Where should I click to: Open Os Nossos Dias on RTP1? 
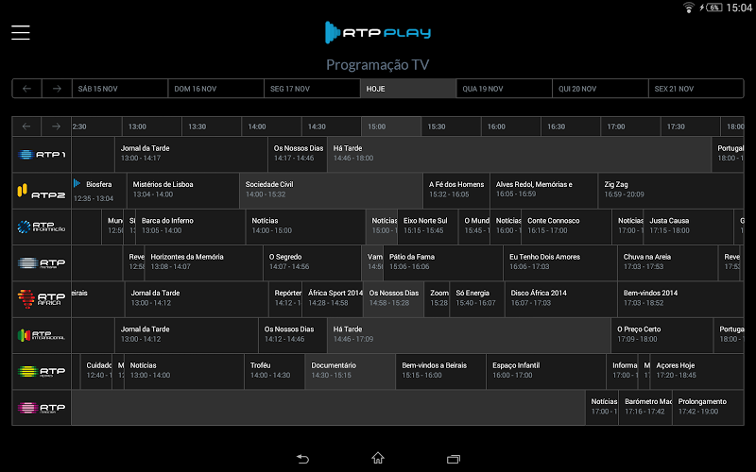pos(298,155)
